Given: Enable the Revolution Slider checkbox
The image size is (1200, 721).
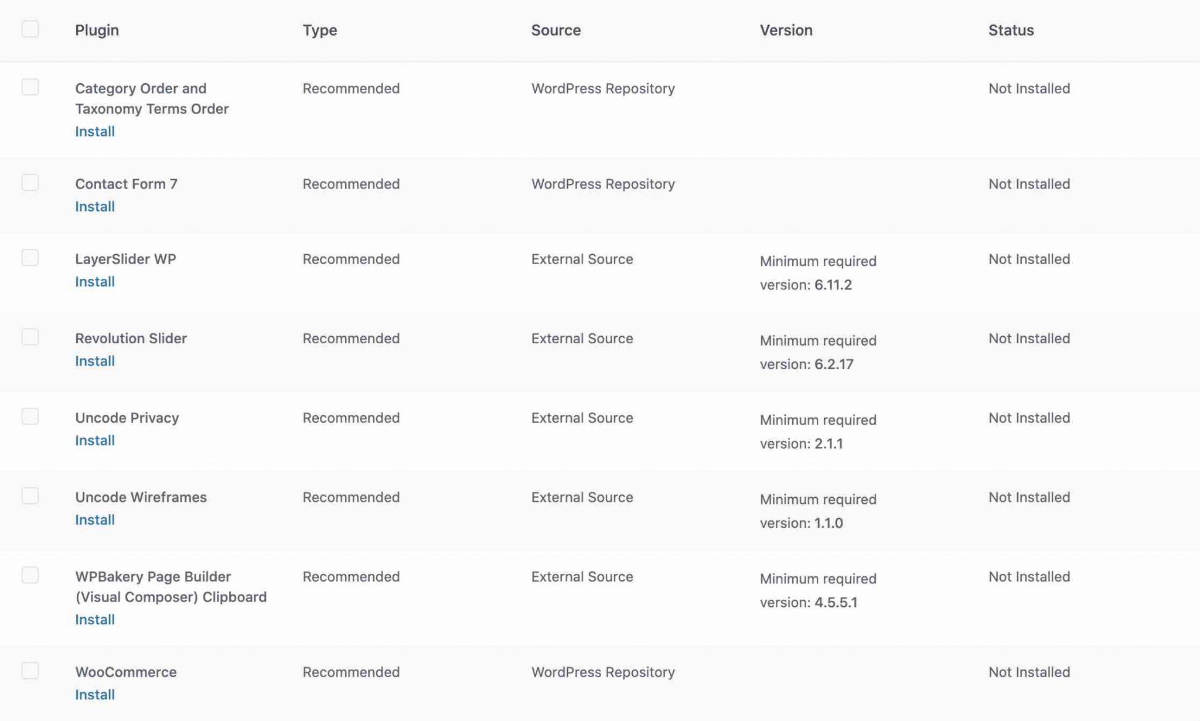Looking at the screenshot, I should (30, 337).
